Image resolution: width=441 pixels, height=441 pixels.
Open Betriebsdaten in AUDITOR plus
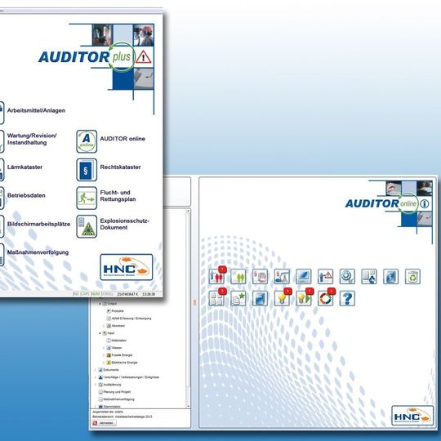(x=26, y=195)
